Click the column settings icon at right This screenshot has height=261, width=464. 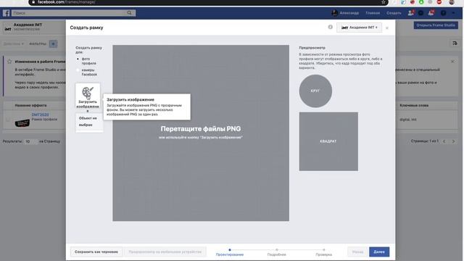(x=455, y=43)
